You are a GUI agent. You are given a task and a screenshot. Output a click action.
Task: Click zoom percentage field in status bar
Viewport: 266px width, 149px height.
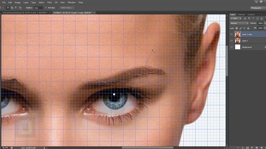point(5,148)
